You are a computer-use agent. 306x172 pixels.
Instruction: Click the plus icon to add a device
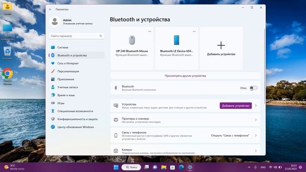point(221,45)
